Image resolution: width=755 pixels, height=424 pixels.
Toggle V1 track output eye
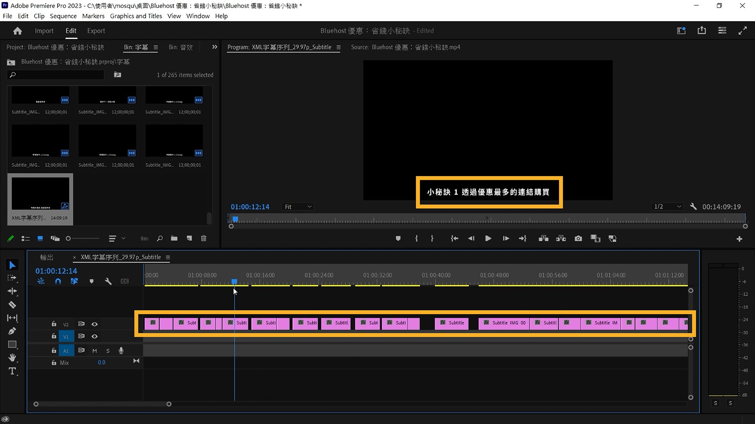pyautogui.click(x=94, y=336)
